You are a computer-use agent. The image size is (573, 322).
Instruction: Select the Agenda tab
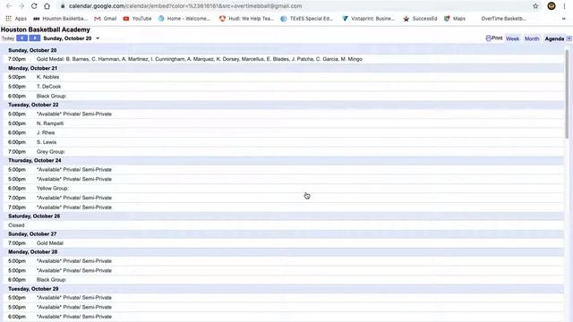pos(554,38)
